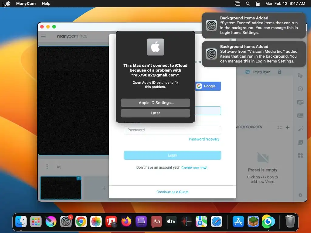Click ManyCam icon in the Dock
Viewport: 311px width, 233px height.
(268, 221)
